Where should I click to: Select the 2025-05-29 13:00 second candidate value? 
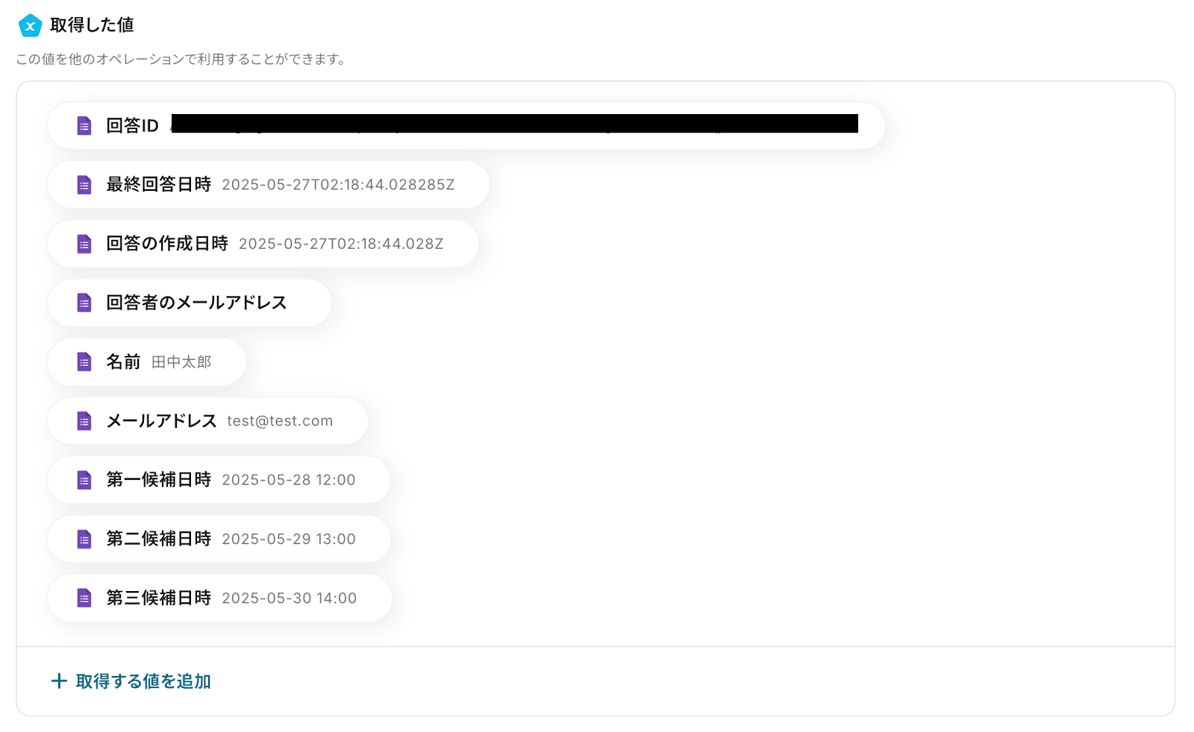pyautogui.click(x=289, y=539)
